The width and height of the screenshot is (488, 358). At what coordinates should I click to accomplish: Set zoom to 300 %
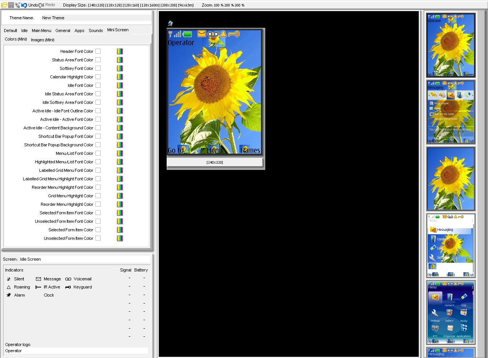click(239, 5)
